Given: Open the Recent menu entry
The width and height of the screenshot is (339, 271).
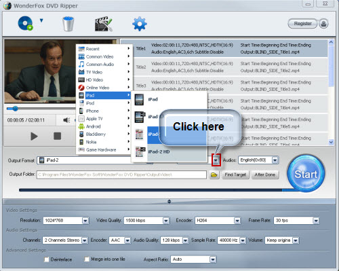Looking at the screenshot, I should 104,49.
